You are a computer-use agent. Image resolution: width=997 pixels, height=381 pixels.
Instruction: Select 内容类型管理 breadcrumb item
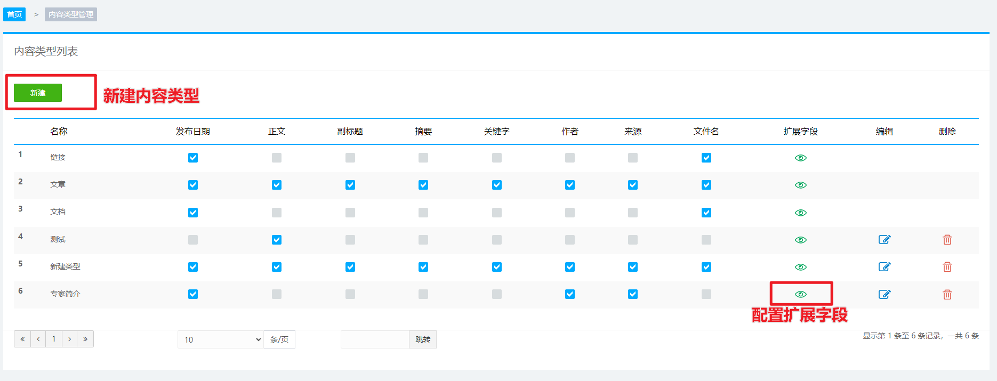click(71, 14)
